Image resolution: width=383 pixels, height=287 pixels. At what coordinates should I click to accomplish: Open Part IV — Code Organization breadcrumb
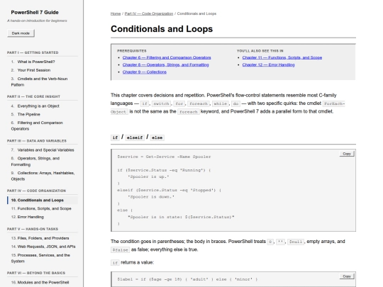click(x=149, y=13)
